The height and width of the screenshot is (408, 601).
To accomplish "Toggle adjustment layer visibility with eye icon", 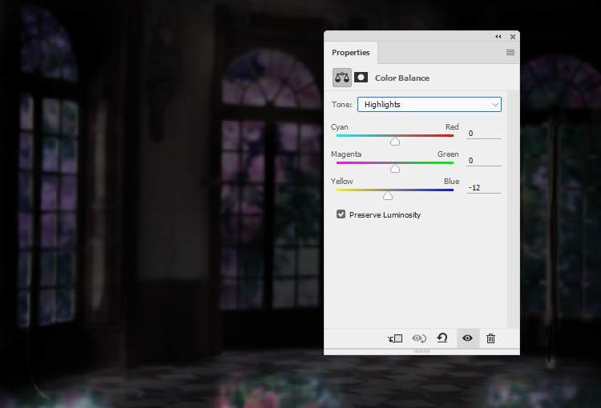I will [467, 338].
